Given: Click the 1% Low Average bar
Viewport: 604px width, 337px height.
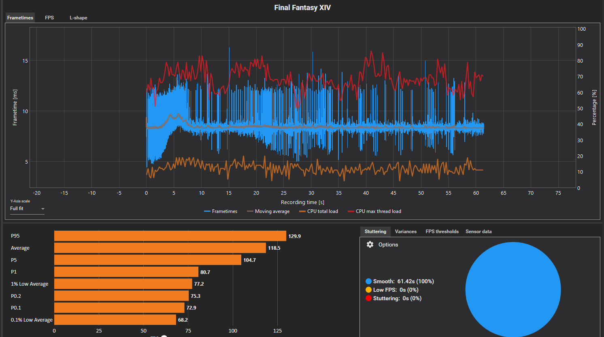Looking at the screenshot, I should coord(123,284).
